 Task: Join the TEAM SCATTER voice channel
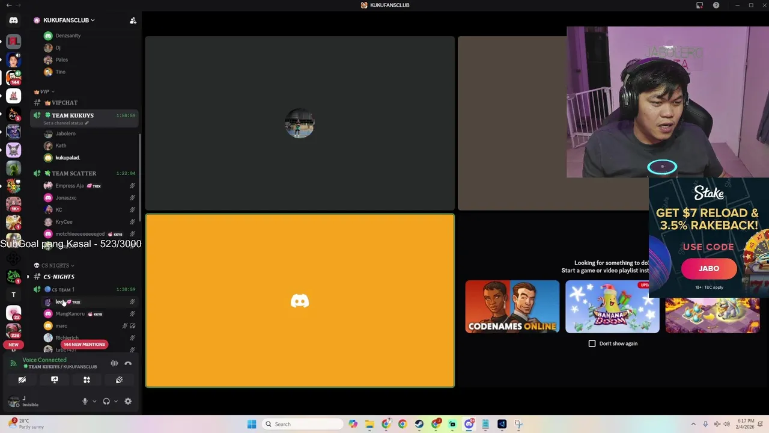(84, 173)
